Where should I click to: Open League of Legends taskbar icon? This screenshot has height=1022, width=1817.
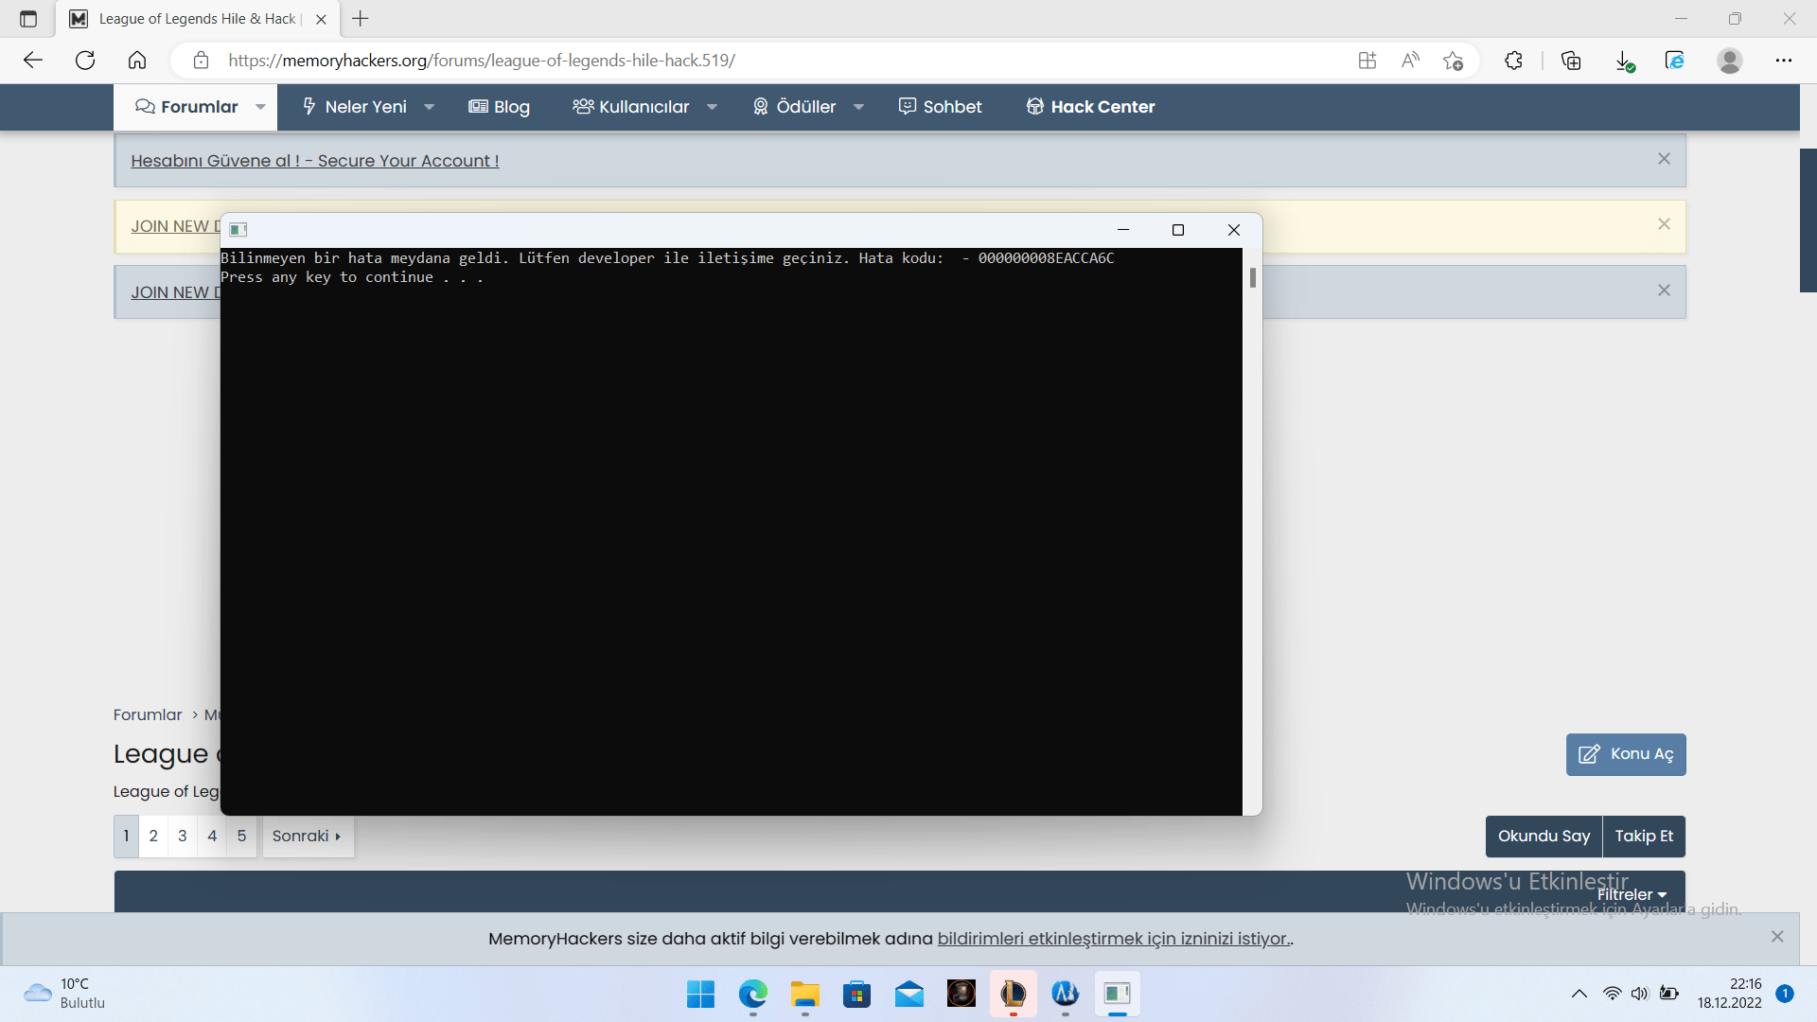(1014, 995)
